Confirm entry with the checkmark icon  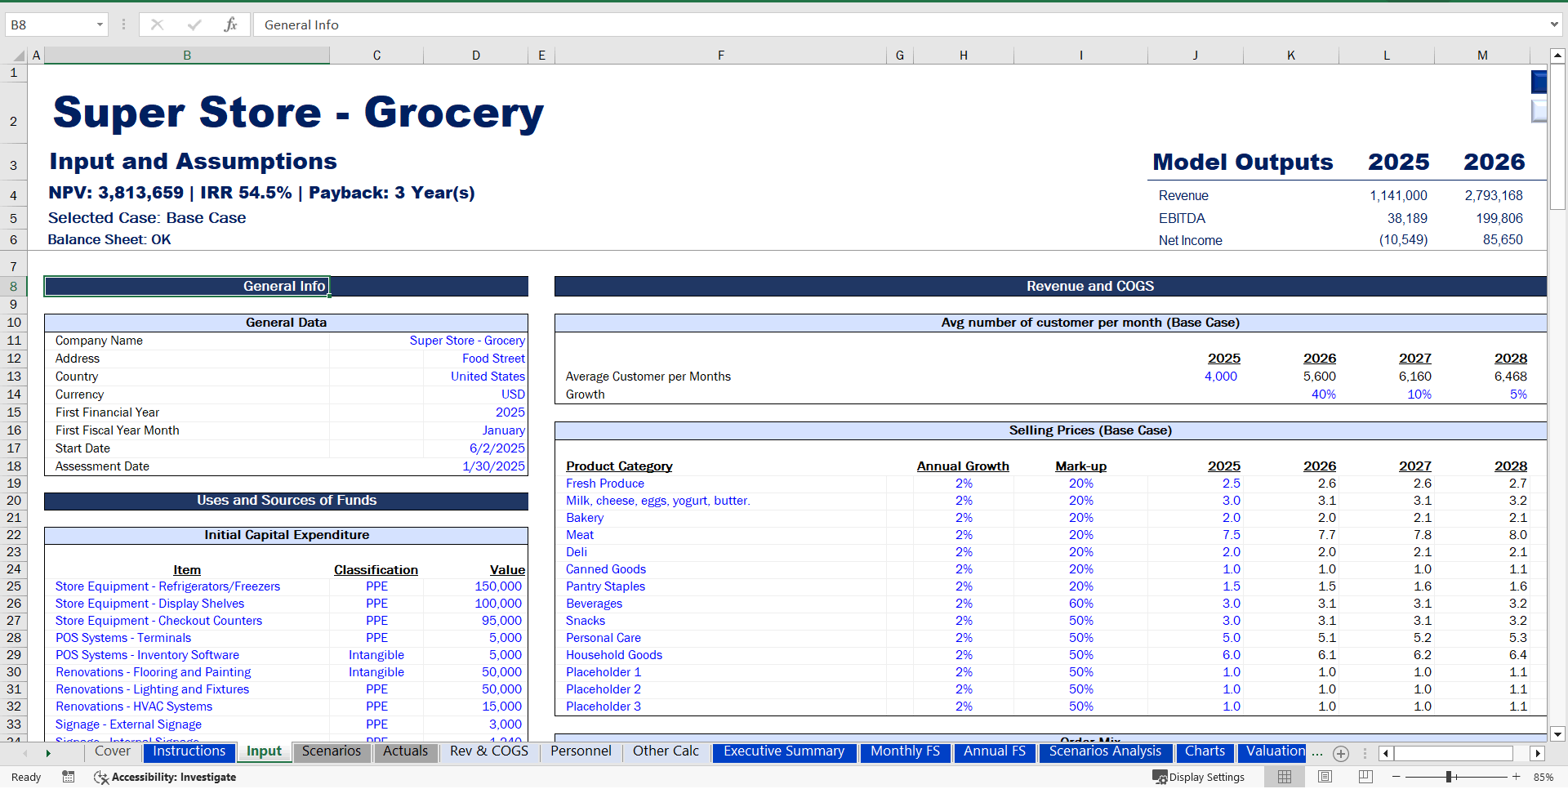pyautogui.click(x=194, y=25)
